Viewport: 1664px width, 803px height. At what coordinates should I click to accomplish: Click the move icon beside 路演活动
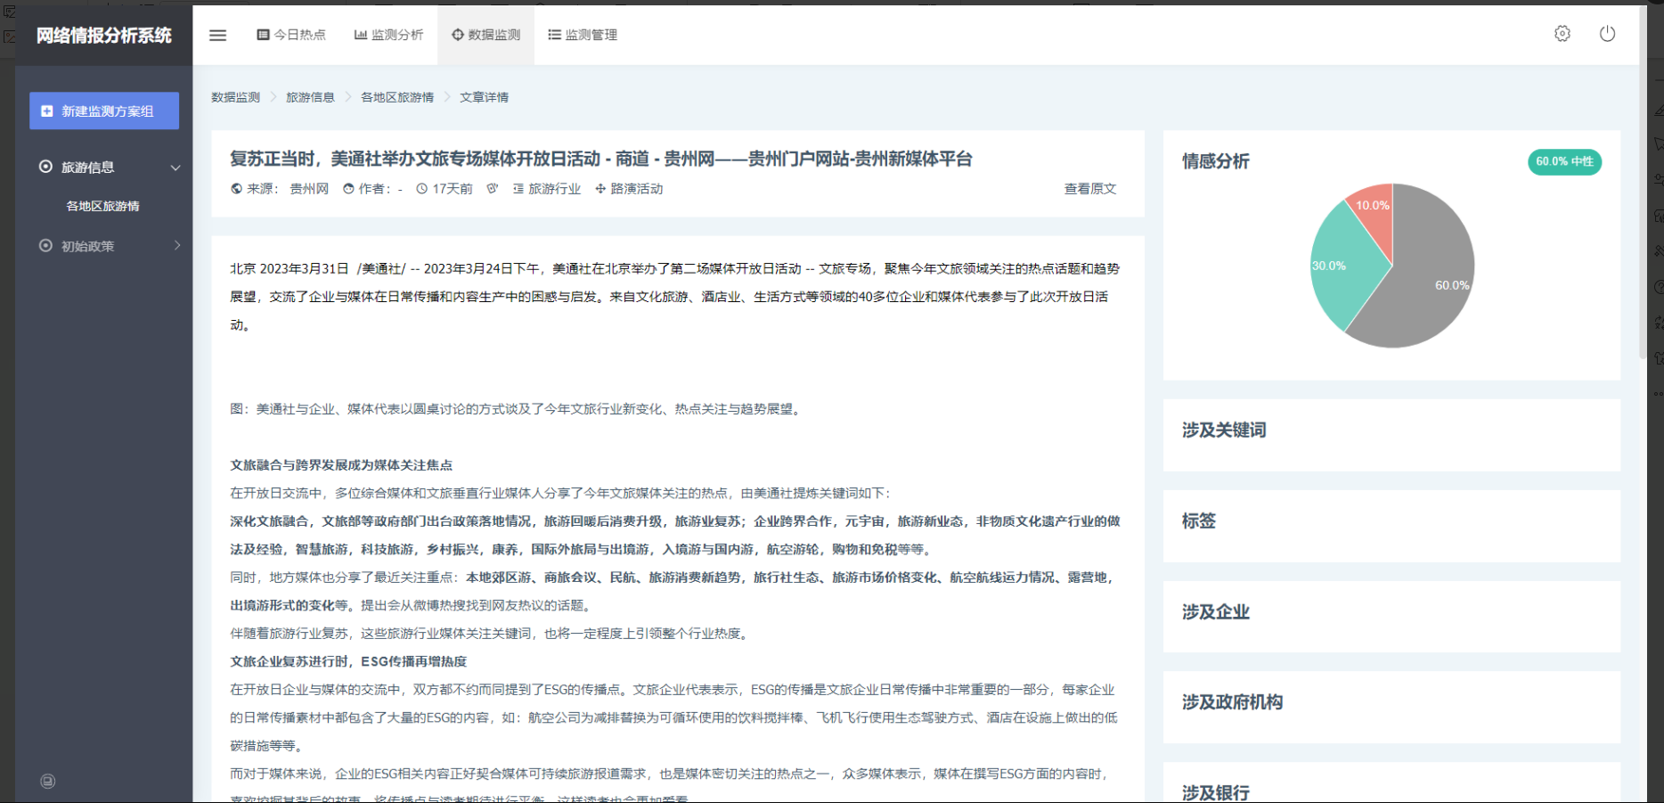[600, 189]
